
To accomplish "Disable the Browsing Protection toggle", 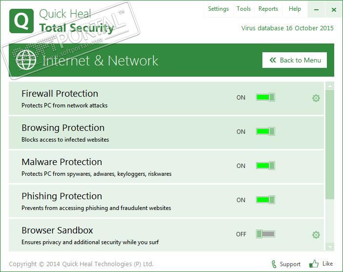I will [x=265, y=131].
